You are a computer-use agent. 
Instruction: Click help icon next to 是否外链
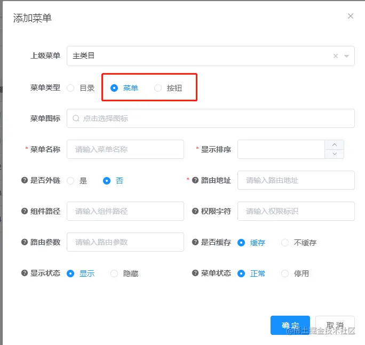tap(25, 180)
